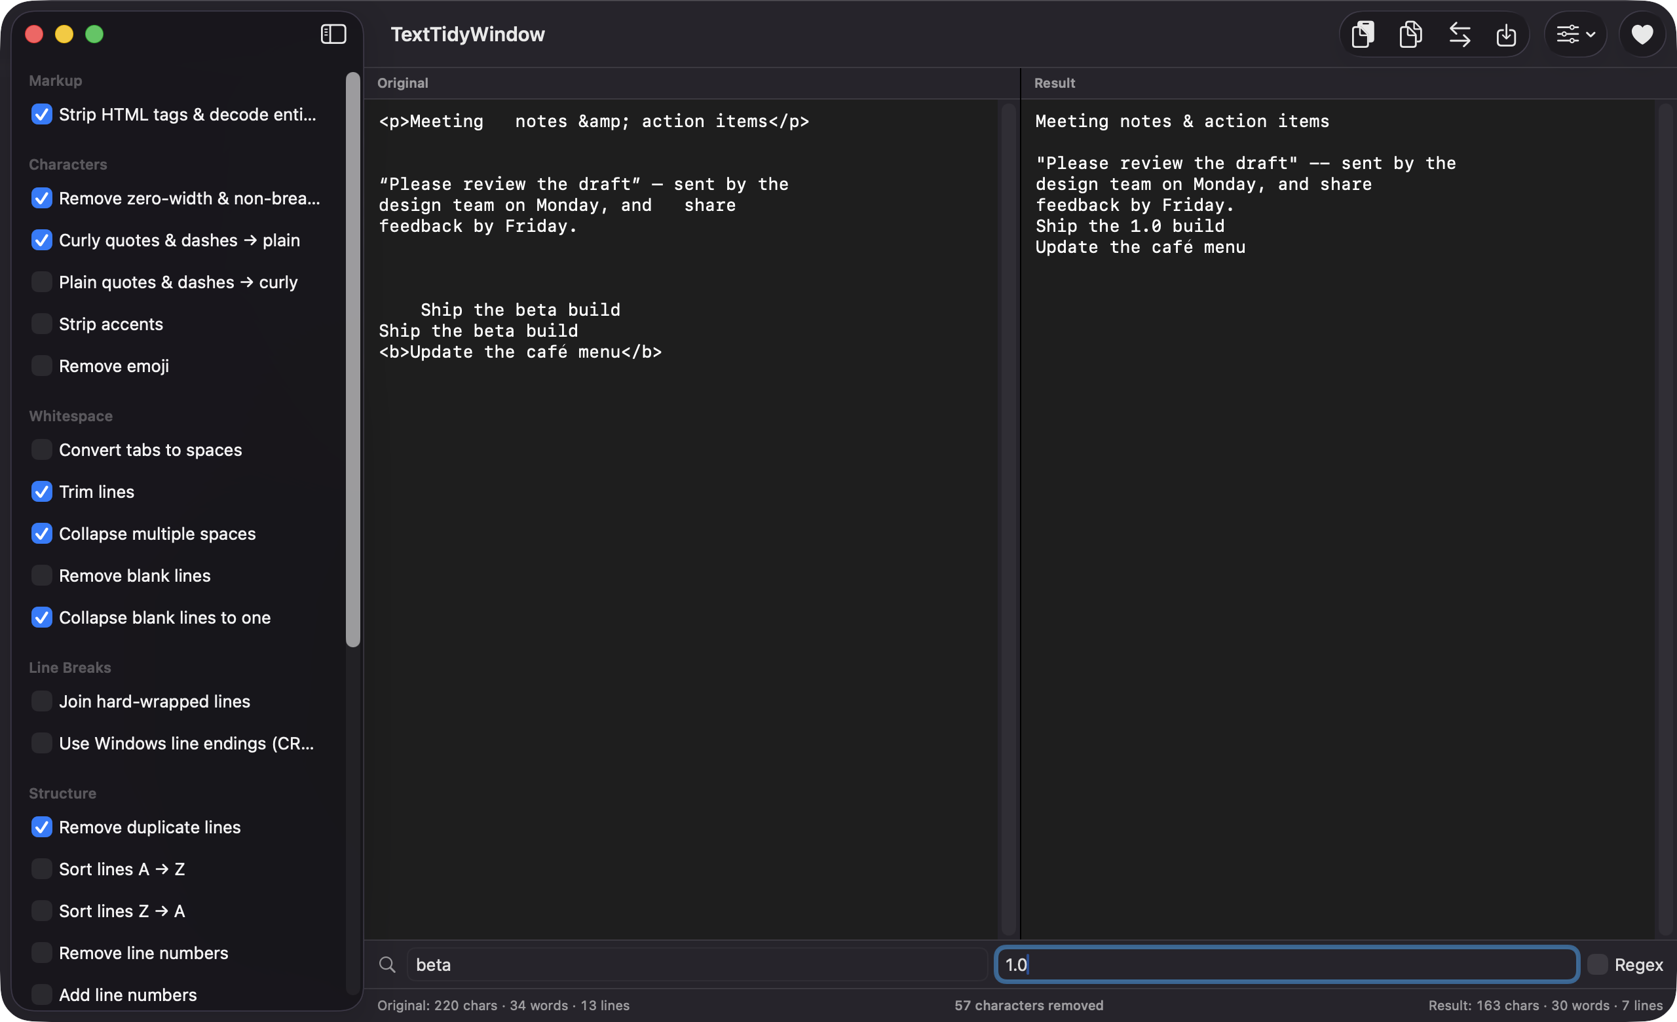Click the paste from clipboard icon

pos(1363,34)
